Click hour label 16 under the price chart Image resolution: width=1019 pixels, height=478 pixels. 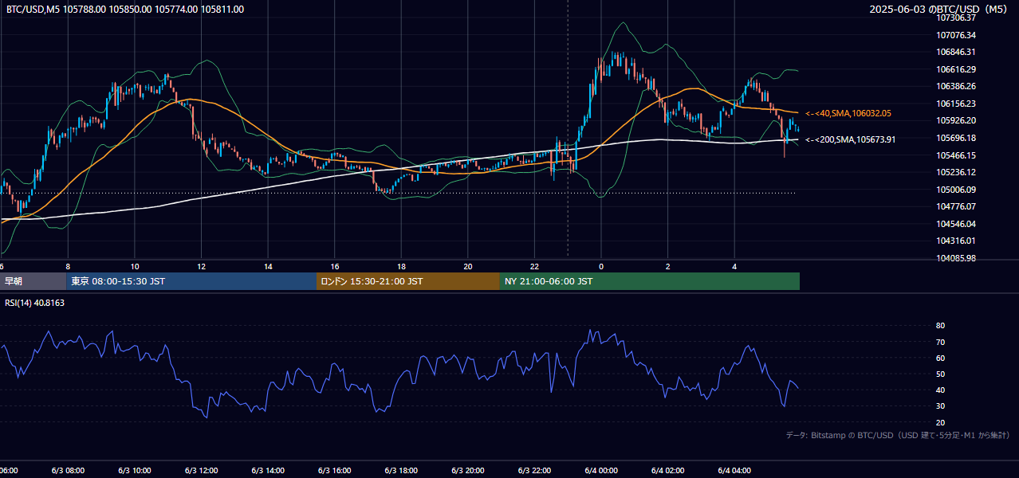(335, 266)
